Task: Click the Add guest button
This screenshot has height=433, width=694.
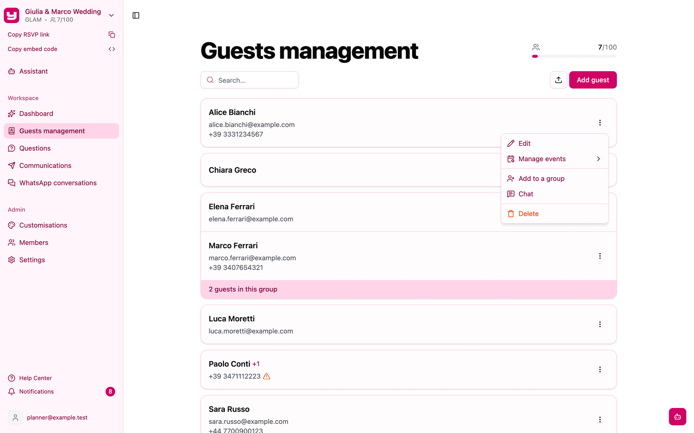Action: (593, 80)
